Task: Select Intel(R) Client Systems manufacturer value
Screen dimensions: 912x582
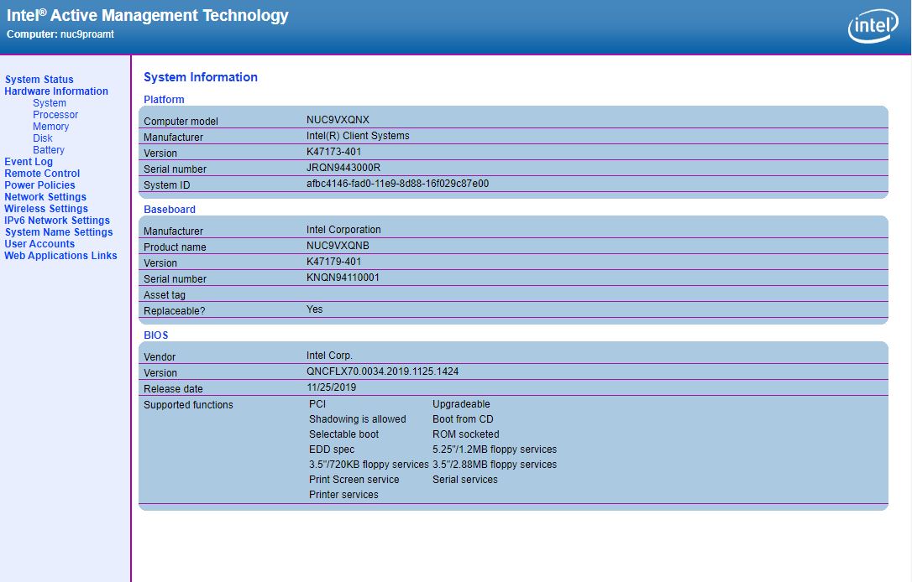Action: tap(358, 135)
